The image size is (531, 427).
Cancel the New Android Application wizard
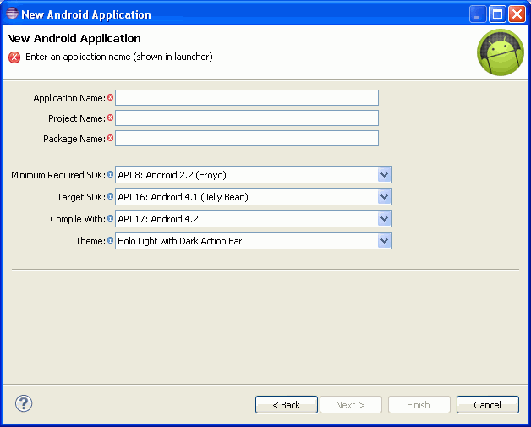click(x=487, y=405)
